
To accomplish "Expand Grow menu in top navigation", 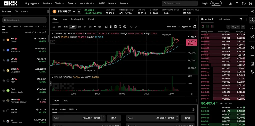I will tap(72, 3).
